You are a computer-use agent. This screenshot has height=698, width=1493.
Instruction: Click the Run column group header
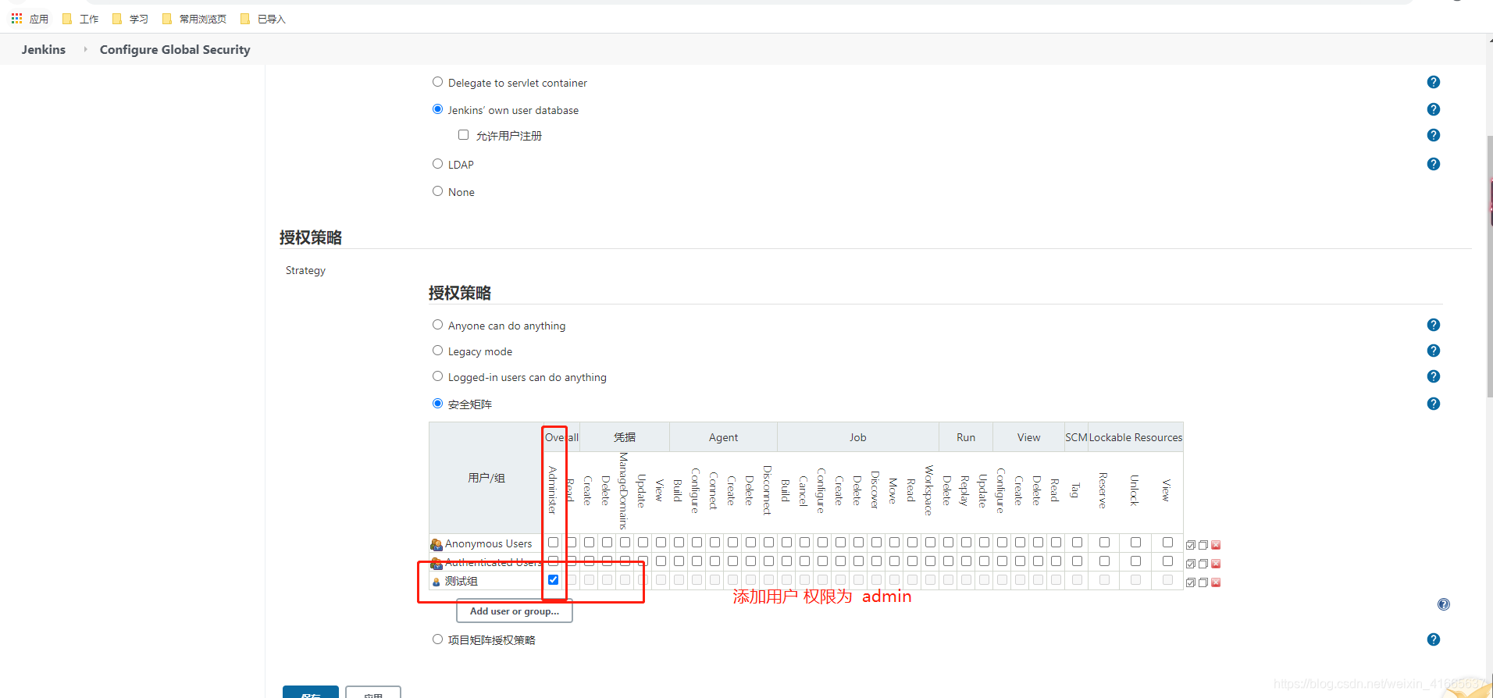(966, 437)
